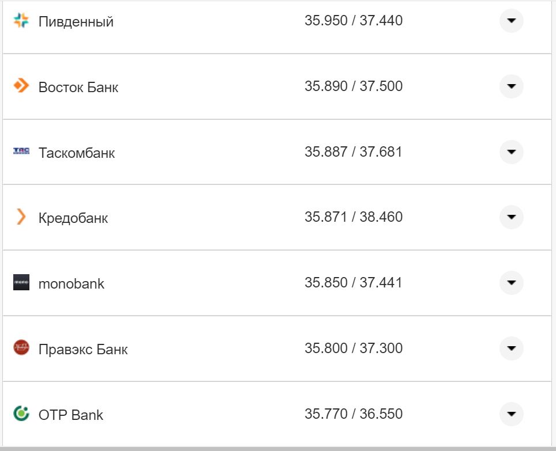Click the Восток Банк orange logo
Screen dimensions: 556x451
[x=21, y=86]
